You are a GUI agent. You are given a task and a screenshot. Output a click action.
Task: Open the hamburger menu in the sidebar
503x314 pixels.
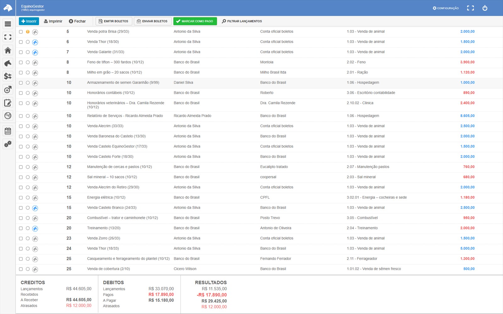point(8,24)
